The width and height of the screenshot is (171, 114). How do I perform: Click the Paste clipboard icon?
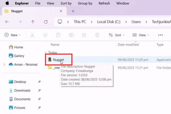click(58, 35)
